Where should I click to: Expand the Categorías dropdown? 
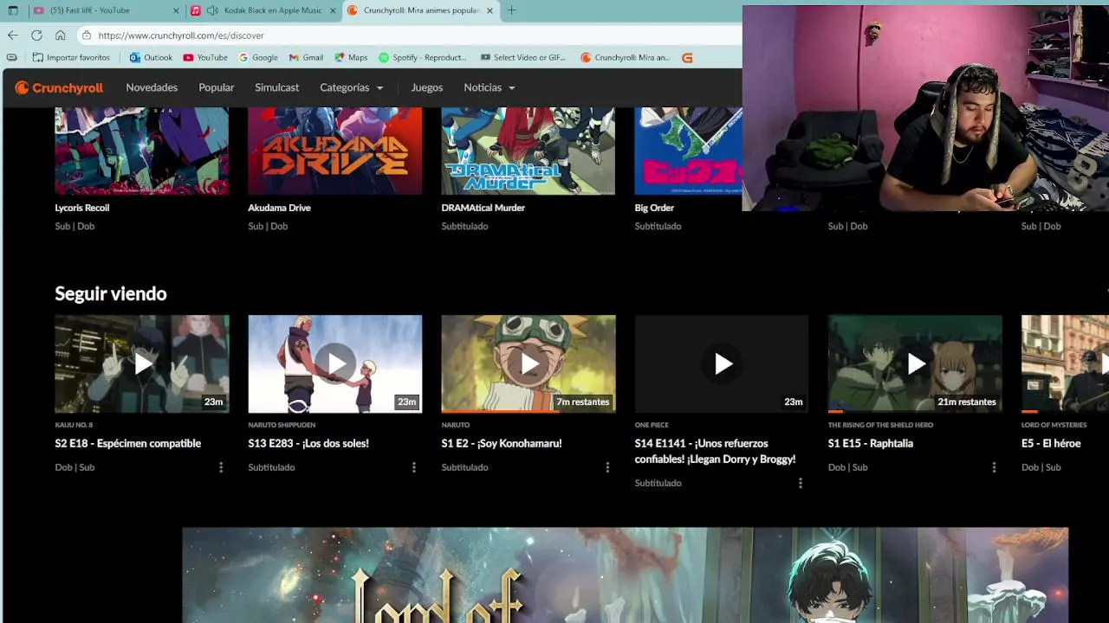coord(351,87)
